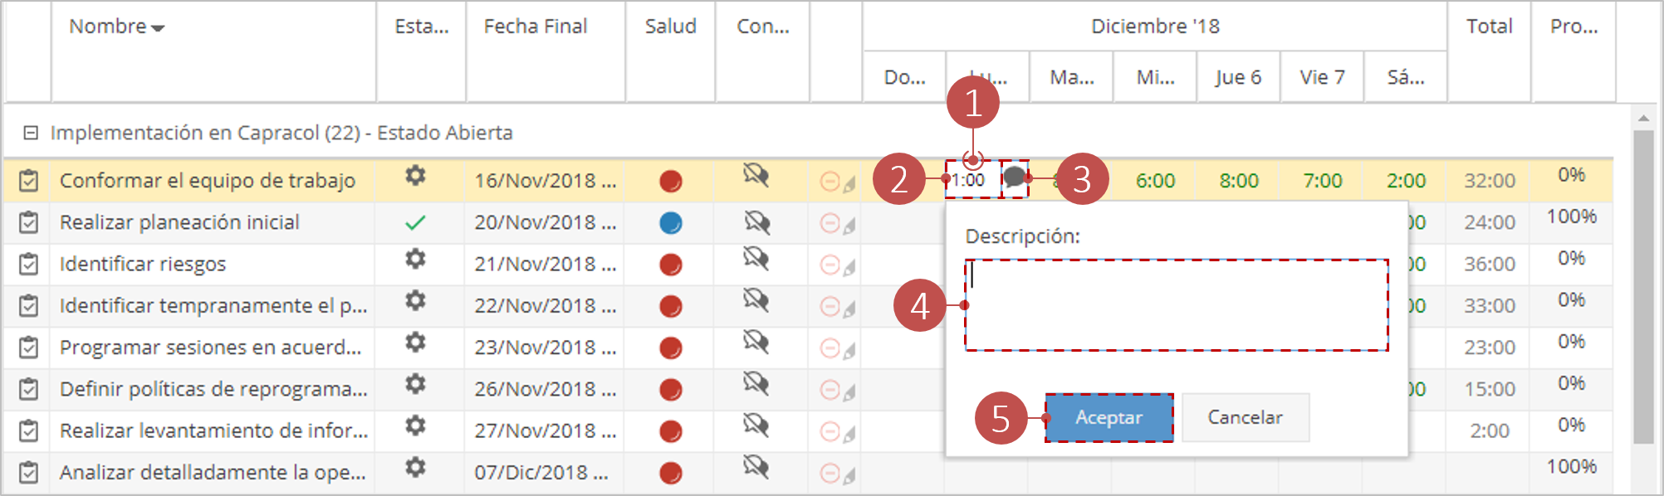Collapse the Implementación en Capracol group
The height and width of the screenshot is (496, 1664).
tap(31, 133)
